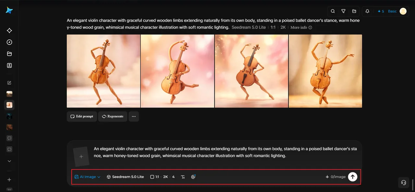Click the plus icon in the sidebar

pos(9,180)
